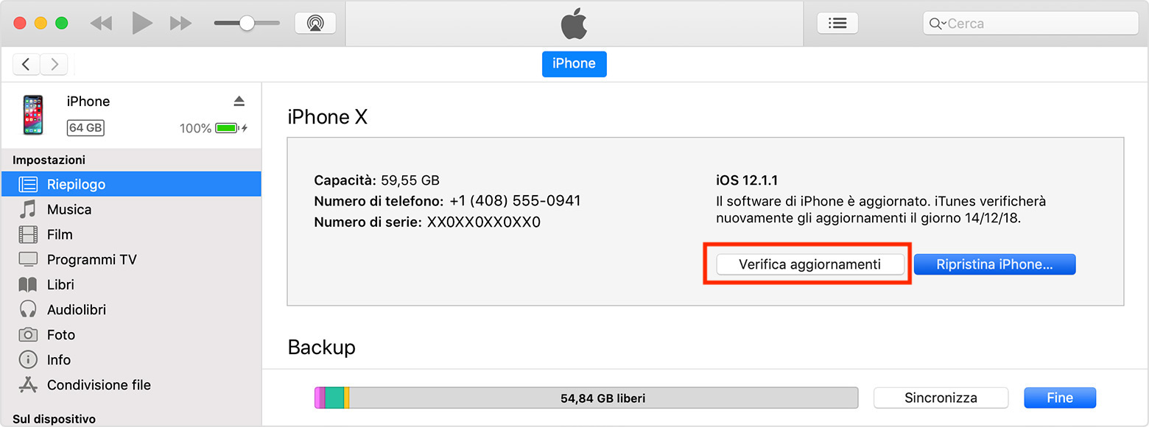This screenshot has width=1149, height=427.
Task: Click the blue Fine button
Action: coord(1059,398)
